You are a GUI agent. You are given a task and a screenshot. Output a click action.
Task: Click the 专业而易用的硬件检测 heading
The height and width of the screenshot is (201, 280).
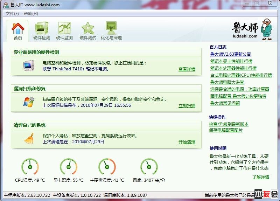pos(36,52)
